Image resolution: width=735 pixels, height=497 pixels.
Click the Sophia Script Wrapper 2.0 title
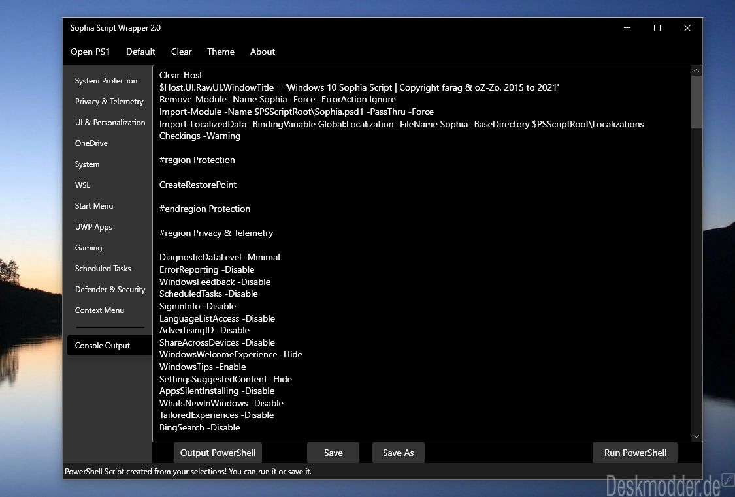pyautogui.click(x=115, y=28)
